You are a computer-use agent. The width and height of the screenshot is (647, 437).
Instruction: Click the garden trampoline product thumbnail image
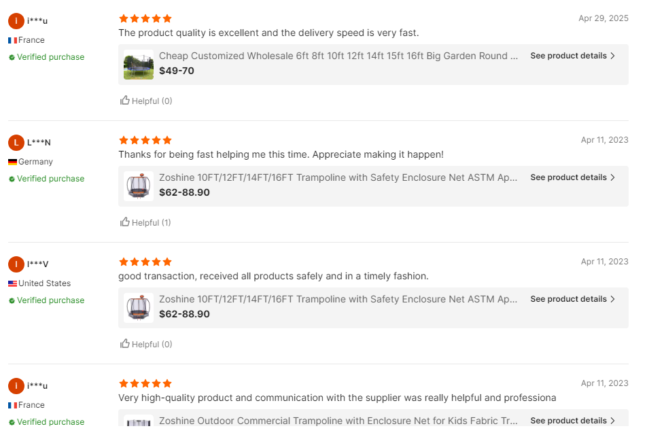(138, 63)
